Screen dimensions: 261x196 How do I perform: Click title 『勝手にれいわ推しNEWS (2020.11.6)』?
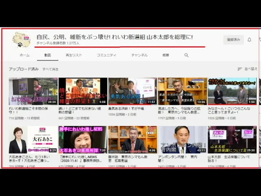[x=80, y=159]
